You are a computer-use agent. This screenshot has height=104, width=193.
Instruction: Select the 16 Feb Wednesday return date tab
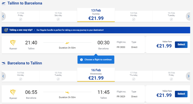pos(96,75)
